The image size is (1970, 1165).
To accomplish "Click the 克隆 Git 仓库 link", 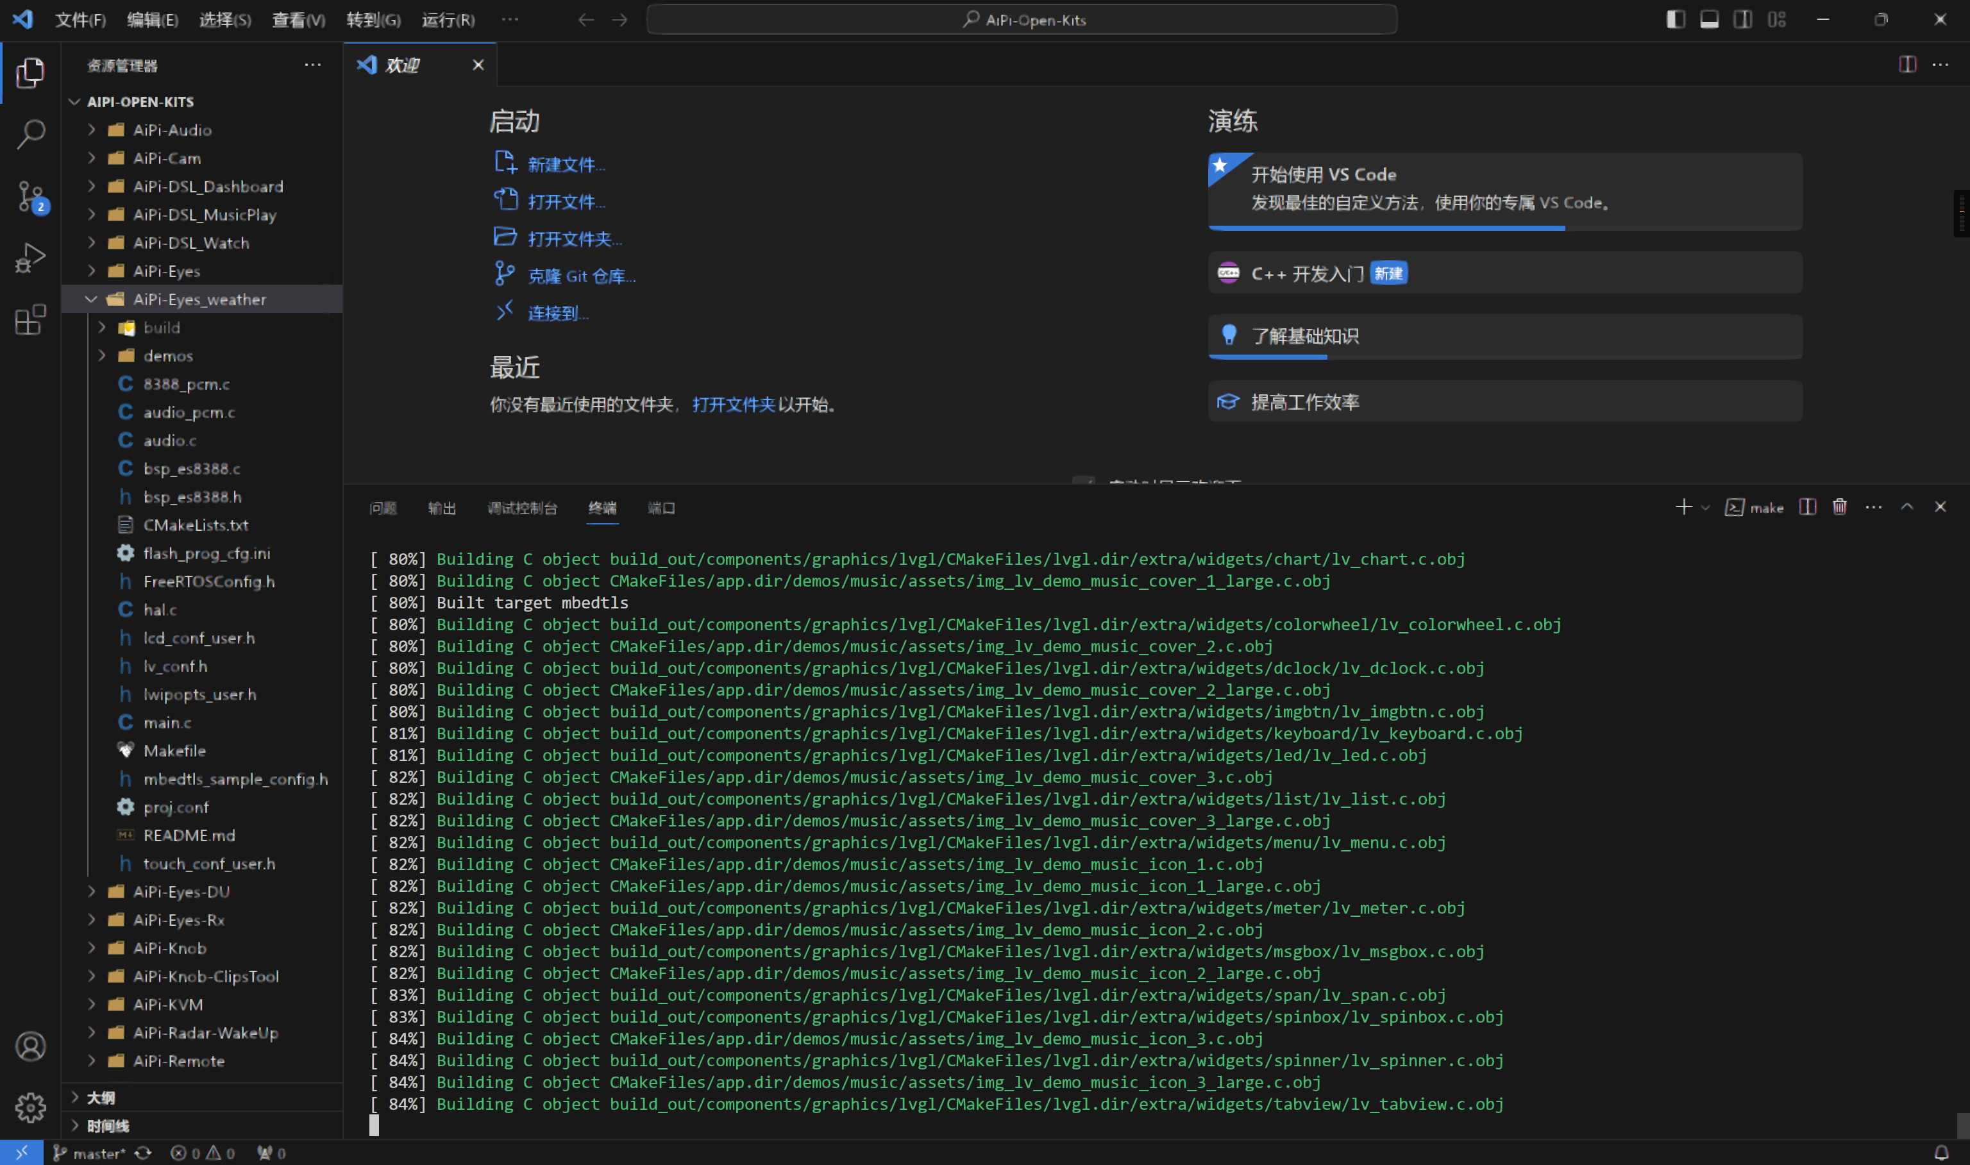I will 582,276.
